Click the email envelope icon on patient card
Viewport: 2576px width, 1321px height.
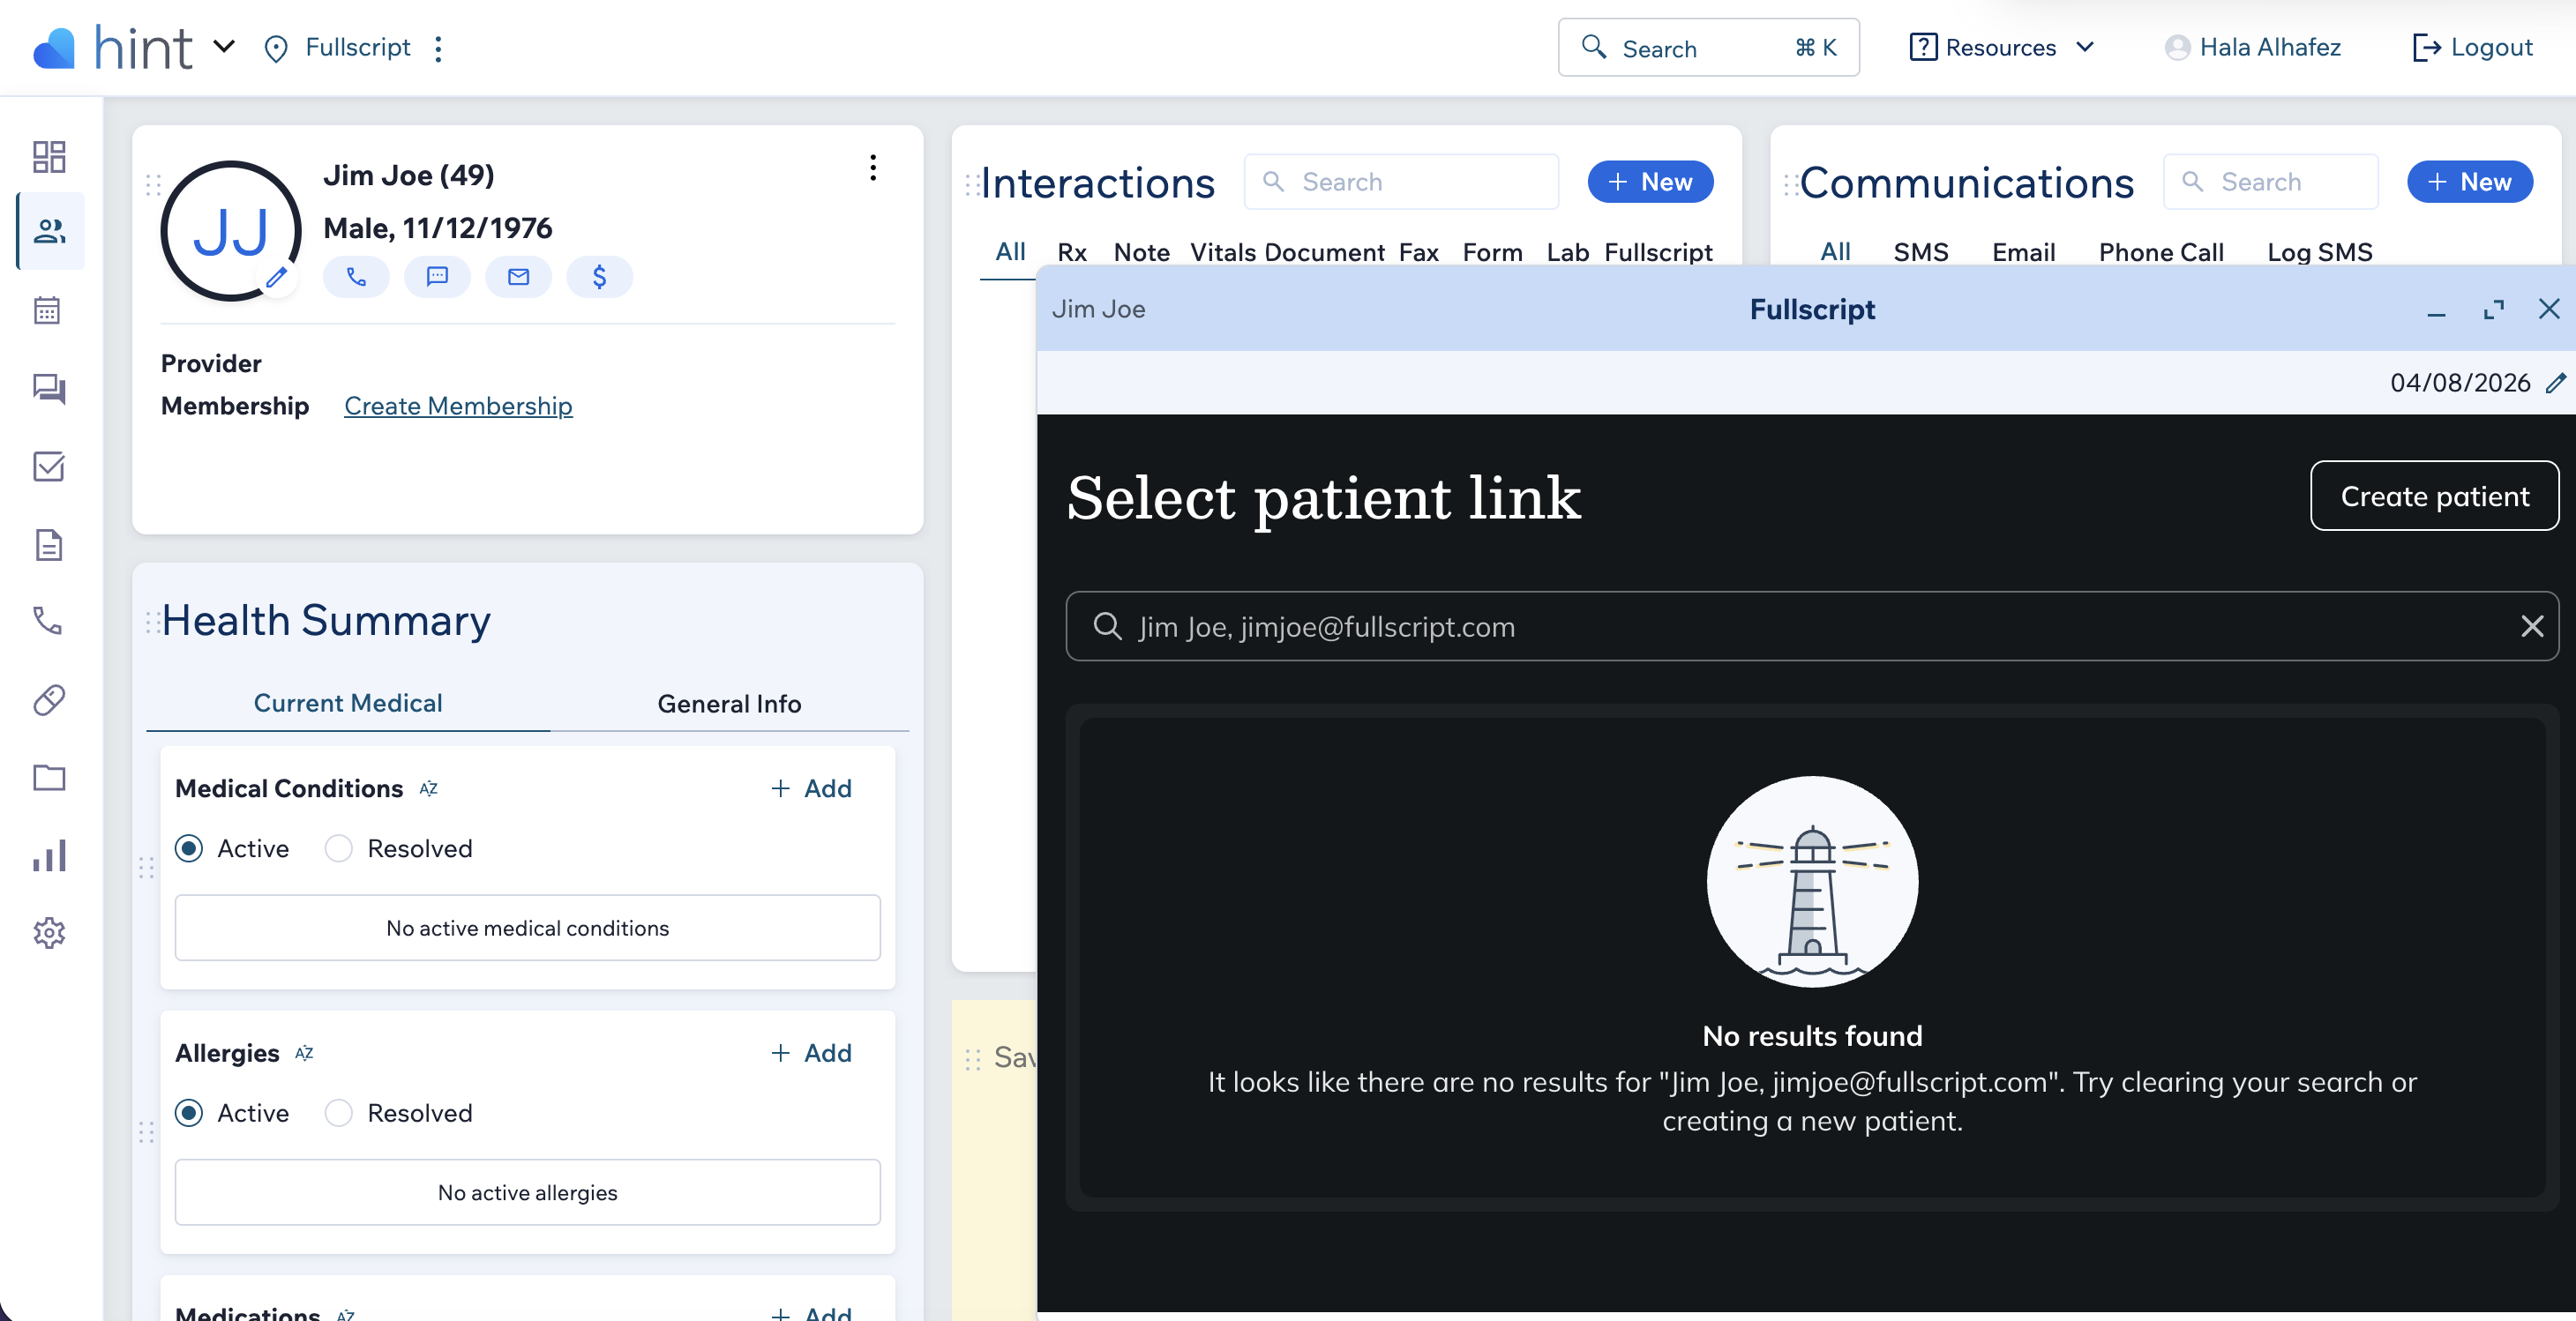click(x=518, y=277)
